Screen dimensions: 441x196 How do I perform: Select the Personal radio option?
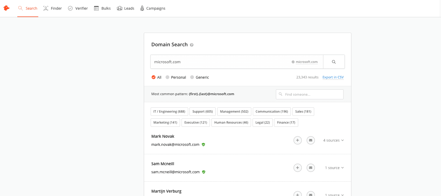click(176, 77)
